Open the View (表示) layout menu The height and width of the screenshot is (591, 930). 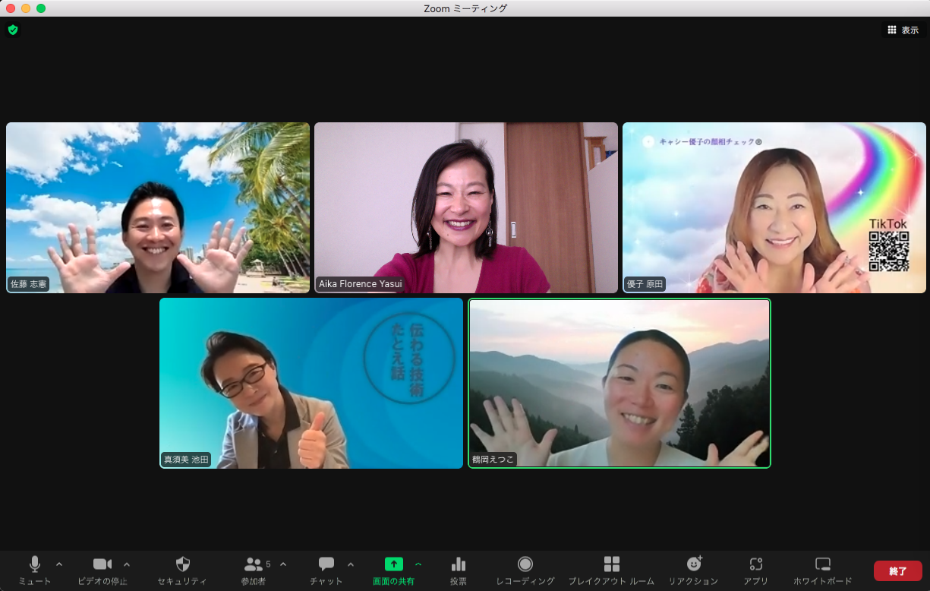coord(903,30)
